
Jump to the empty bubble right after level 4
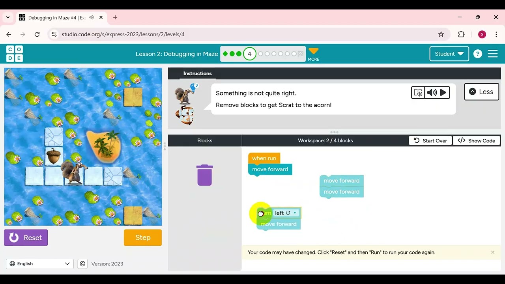pyautogui.click(x=260, y=54)
